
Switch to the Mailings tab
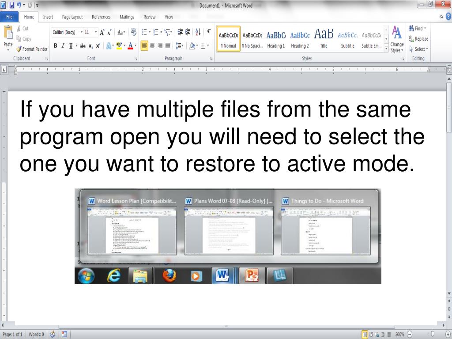127,17
